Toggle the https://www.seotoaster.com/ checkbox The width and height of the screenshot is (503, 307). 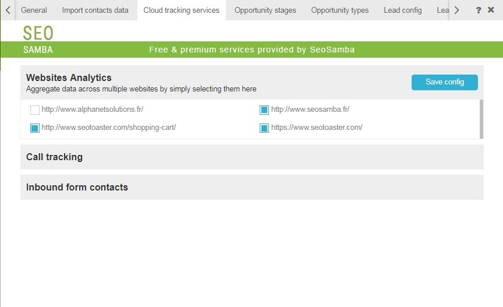264,128
